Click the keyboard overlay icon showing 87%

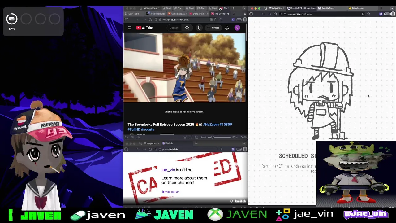12,19
